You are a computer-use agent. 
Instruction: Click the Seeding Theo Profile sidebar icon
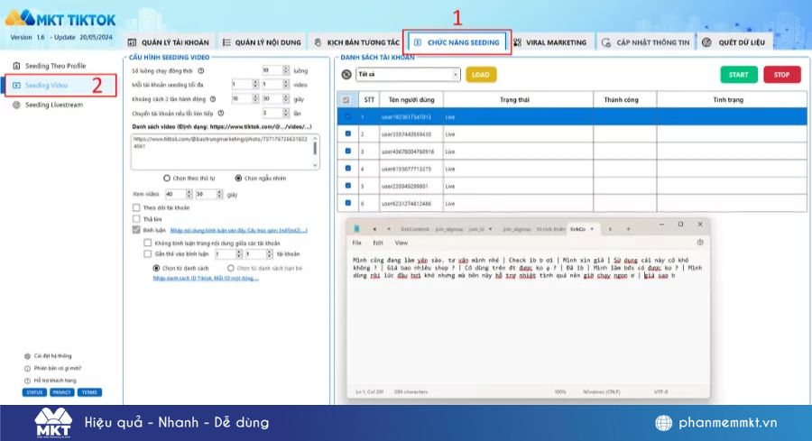[16, 66]
